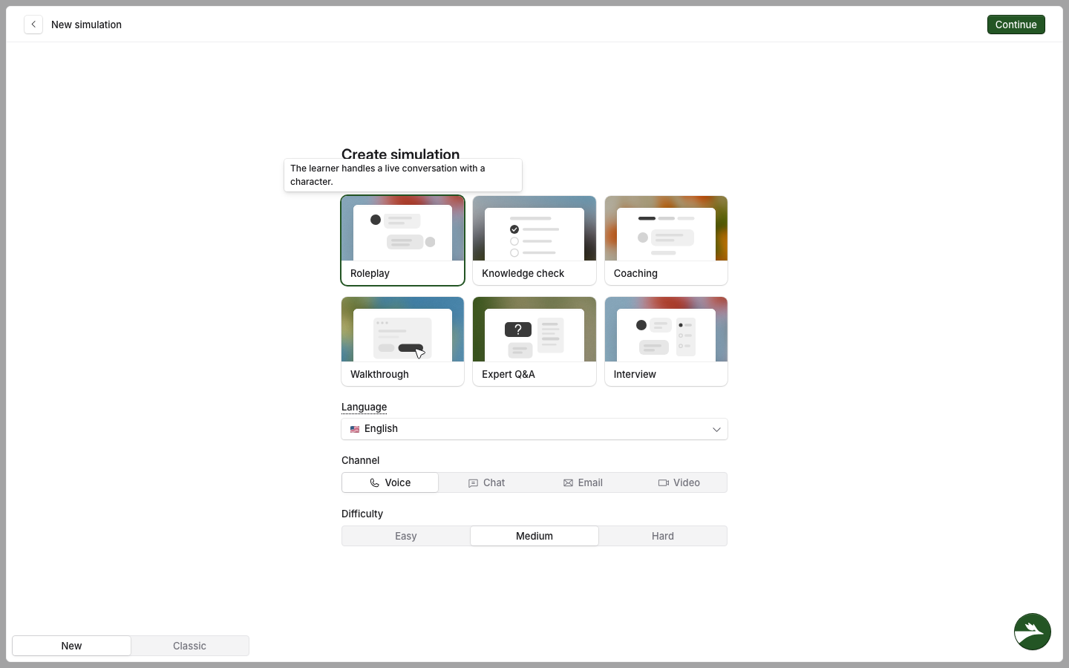
Task: Switch to the New tab
Action: point(71,646)
